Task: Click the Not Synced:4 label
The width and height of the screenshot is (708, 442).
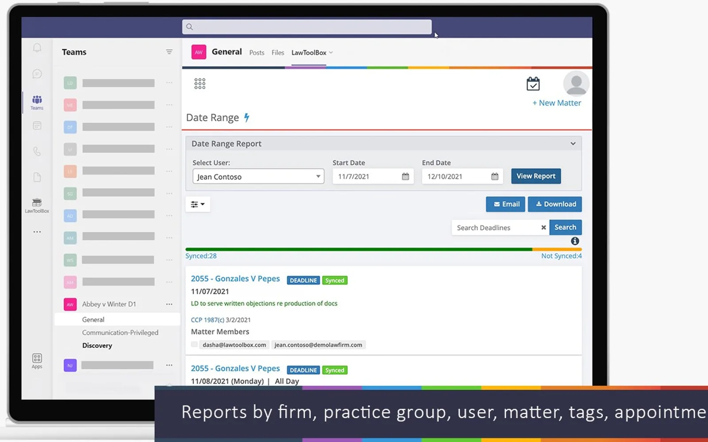Action: coord(562,256)
